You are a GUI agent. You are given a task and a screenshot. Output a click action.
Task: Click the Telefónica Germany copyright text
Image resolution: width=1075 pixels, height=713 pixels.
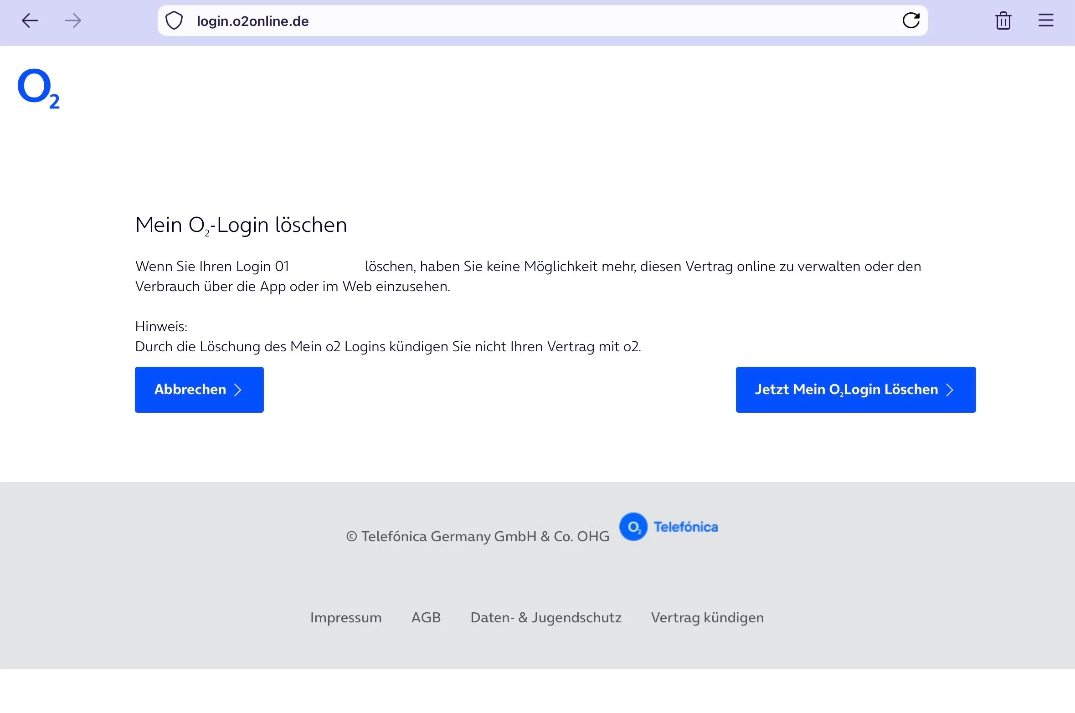[478, 536]
